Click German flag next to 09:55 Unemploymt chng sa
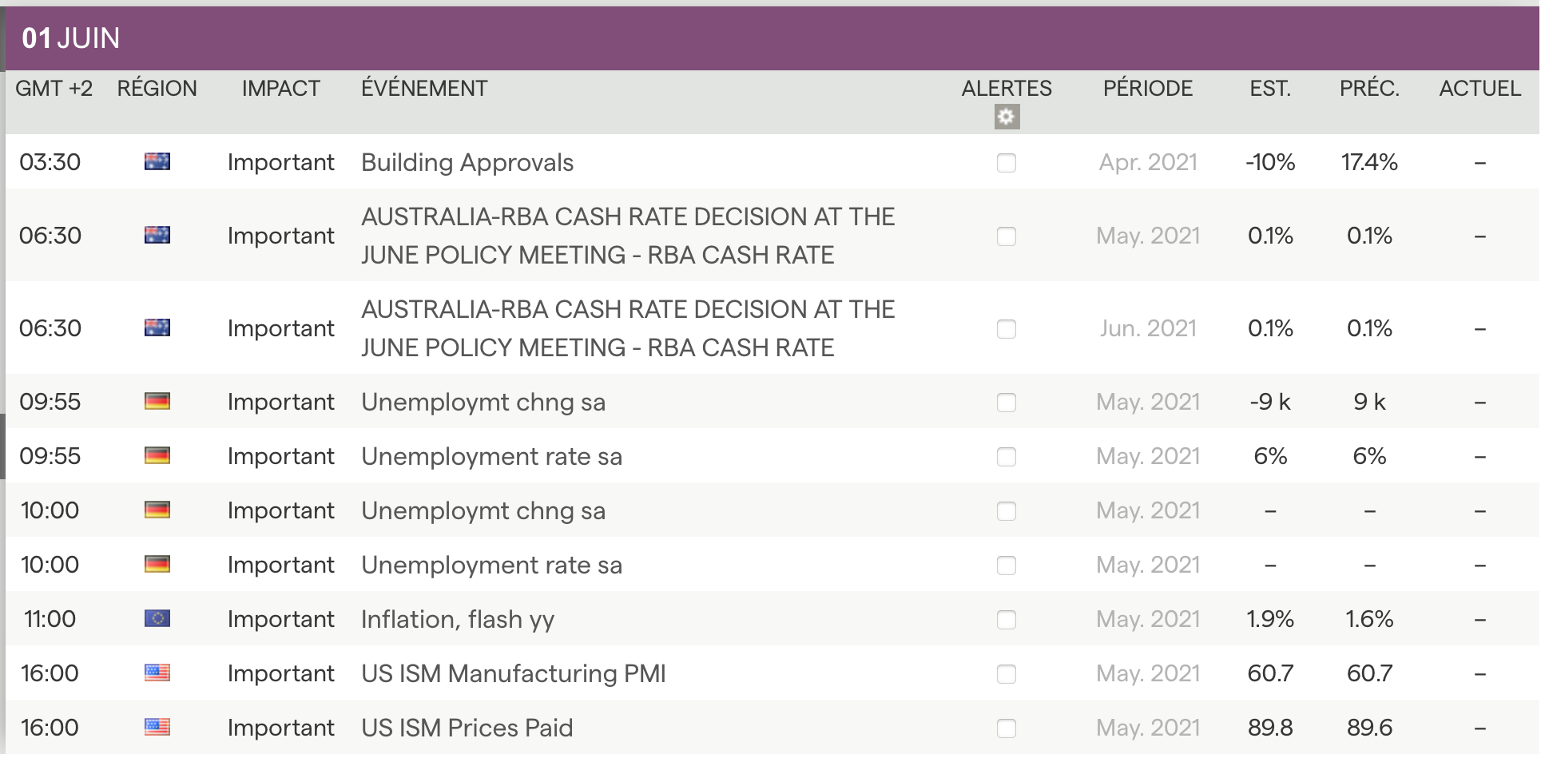The height and width of the screenshot is (762, 1545). point(157,402)
